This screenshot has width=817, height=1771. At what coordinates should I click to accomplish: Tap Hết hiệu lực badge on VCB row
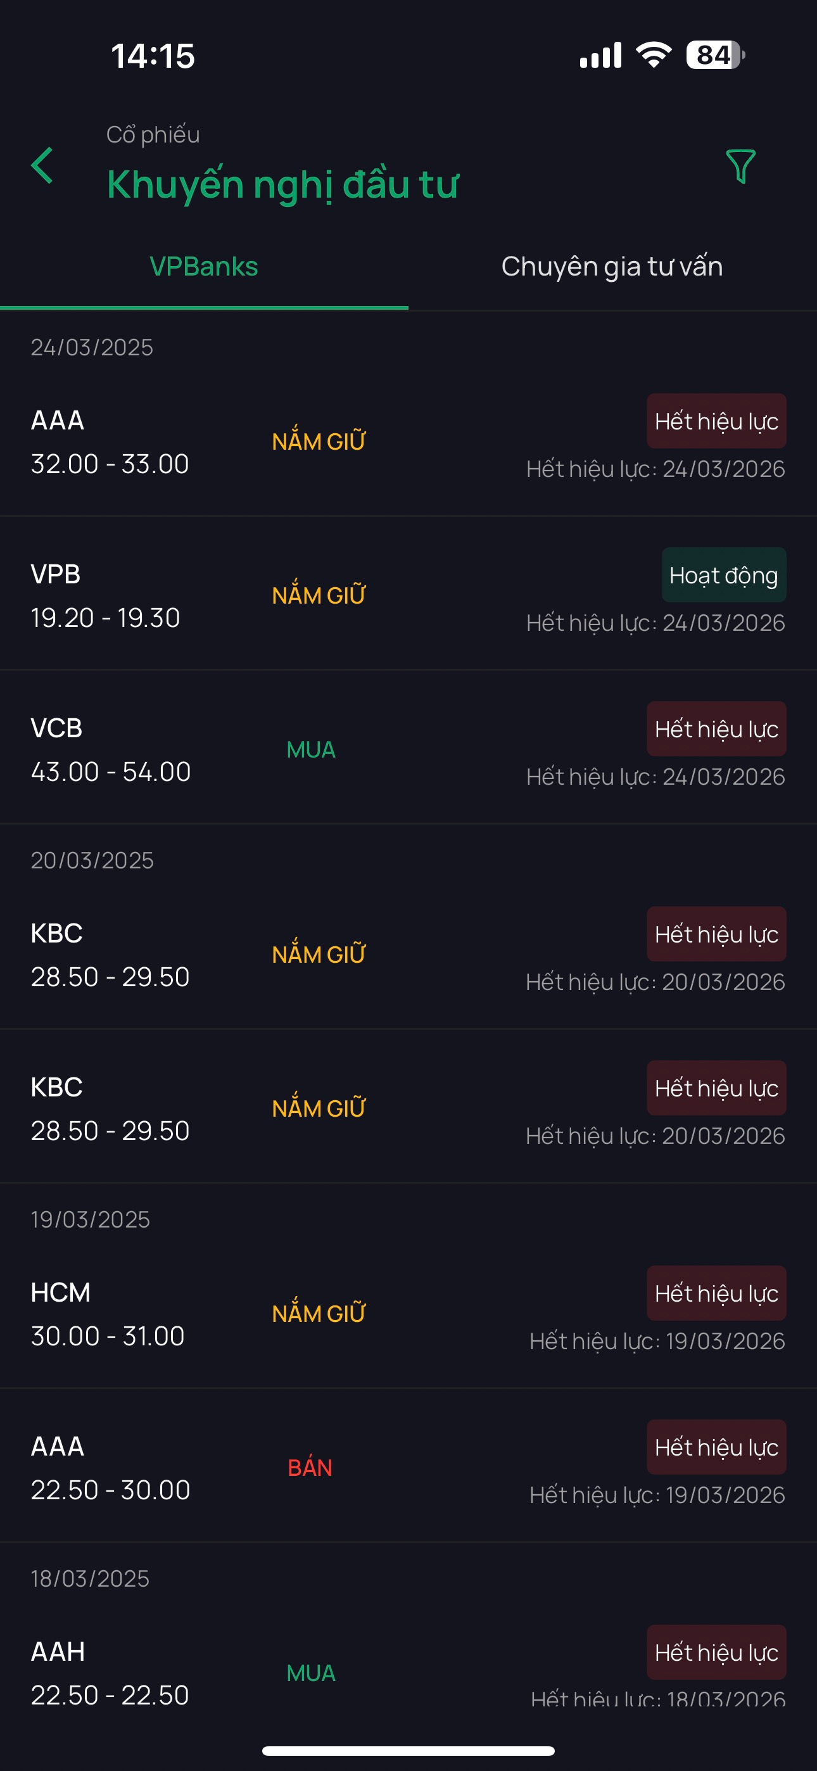[716, 730]
